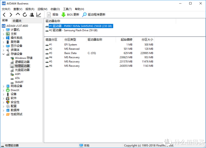
Task: Click the 报告 report page icon
Action: pyautogui.click(x=49, y=15)
